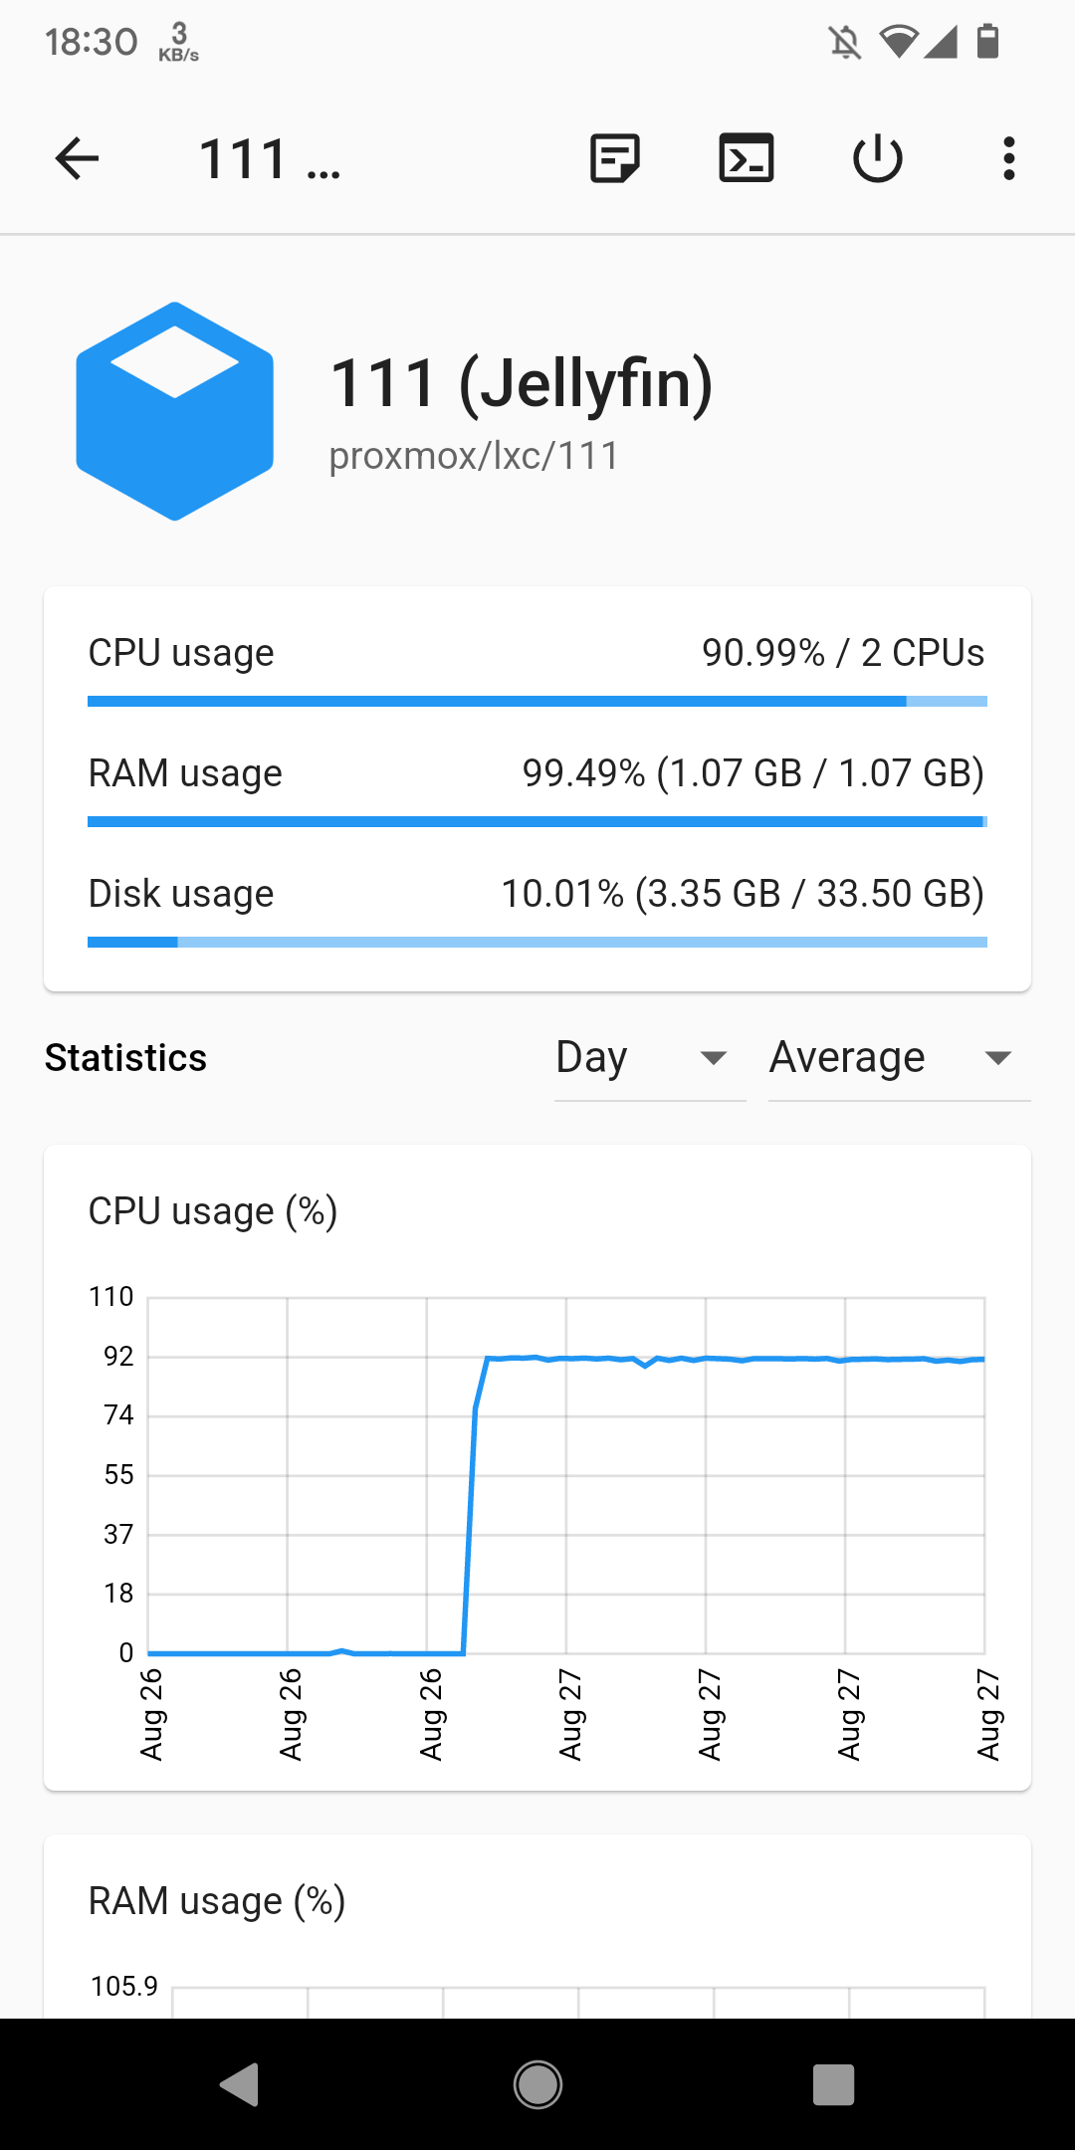This screenshot has width=1075, height=2150.
Task: Tap the back arrow in the app bar
Action: click(78, 158)
